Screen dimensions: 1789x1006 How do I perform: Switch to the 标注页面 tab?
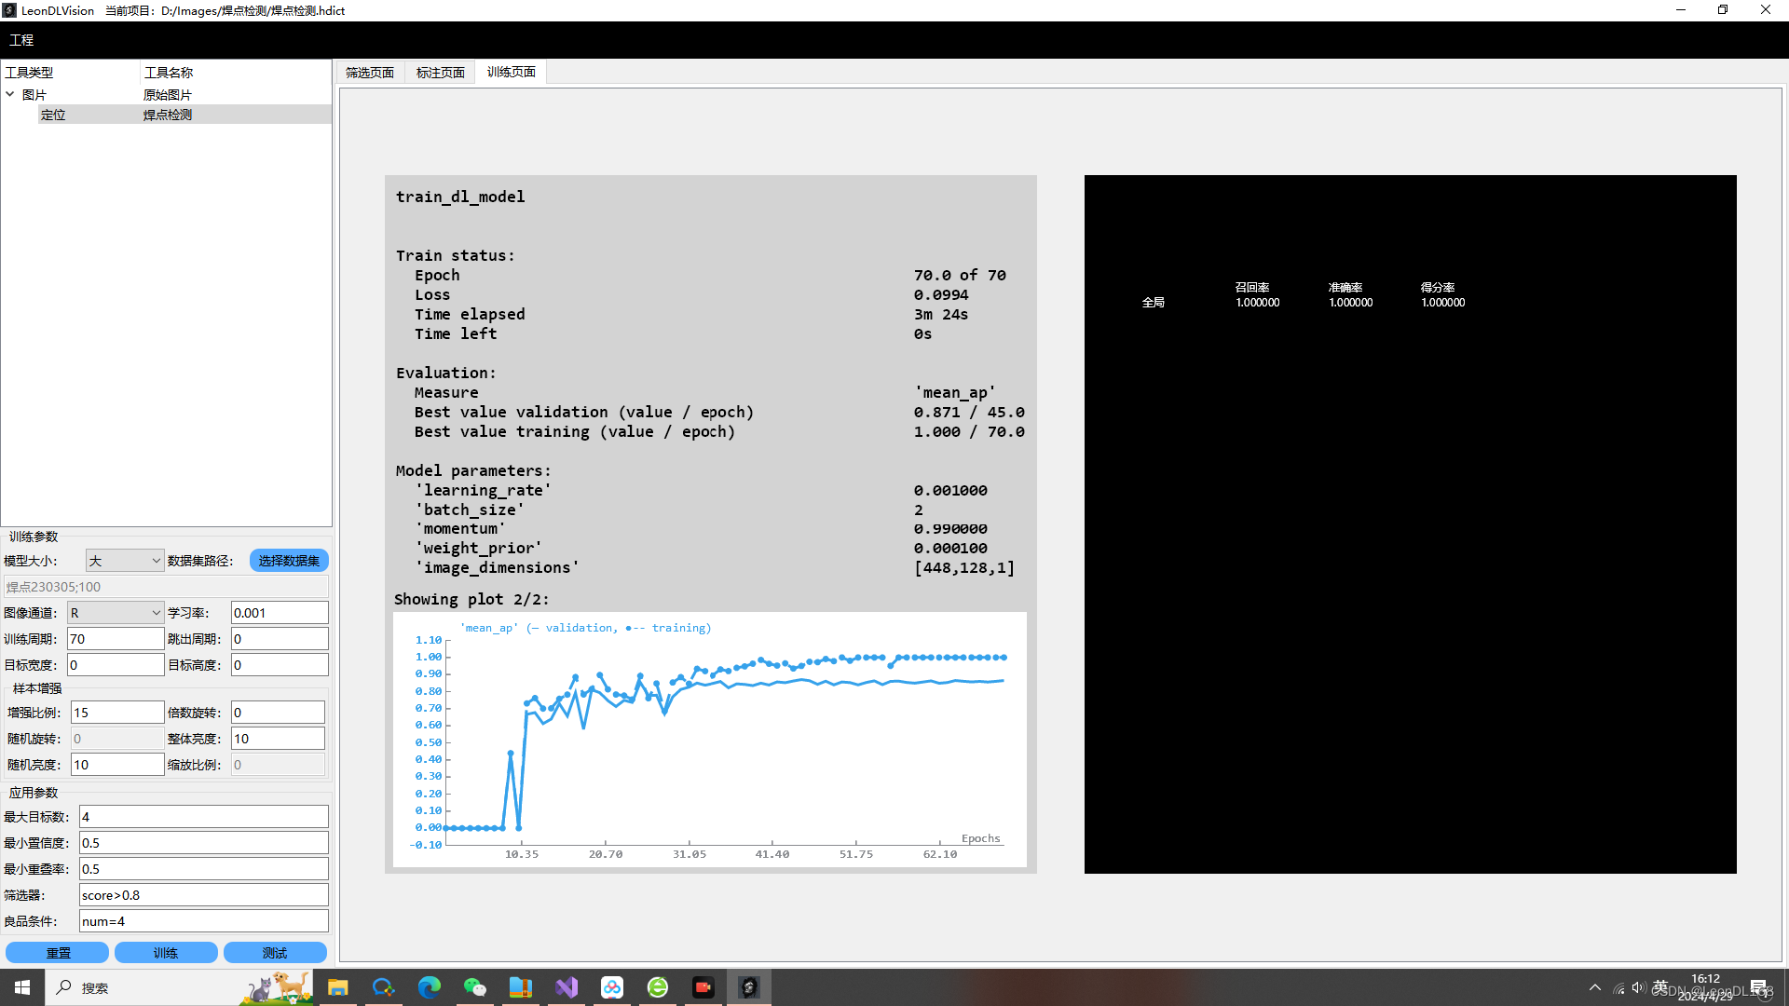[441, 72]
